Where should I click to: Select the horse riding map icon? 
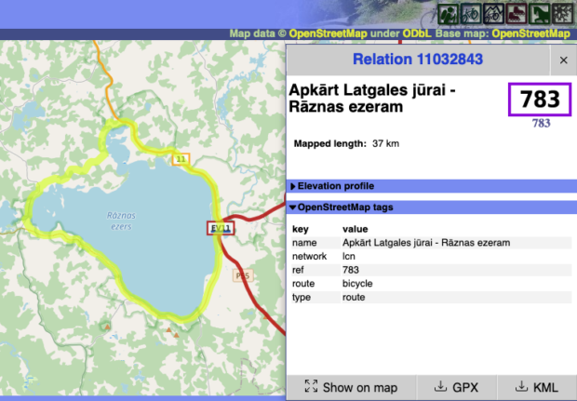[x=538, y=13]
